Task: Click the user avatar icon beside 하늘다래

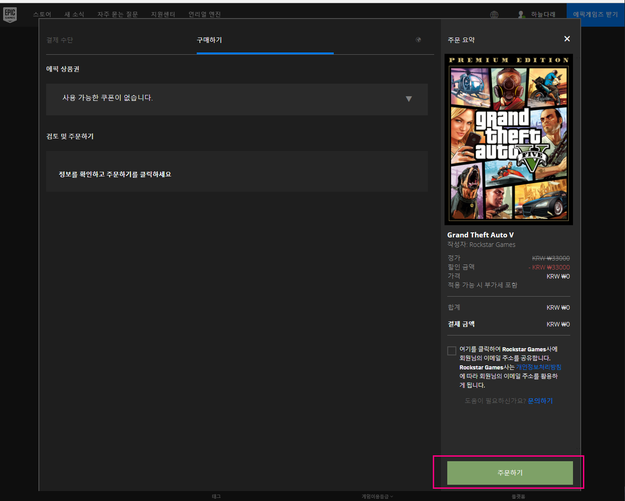Action: tap(521, 14)
